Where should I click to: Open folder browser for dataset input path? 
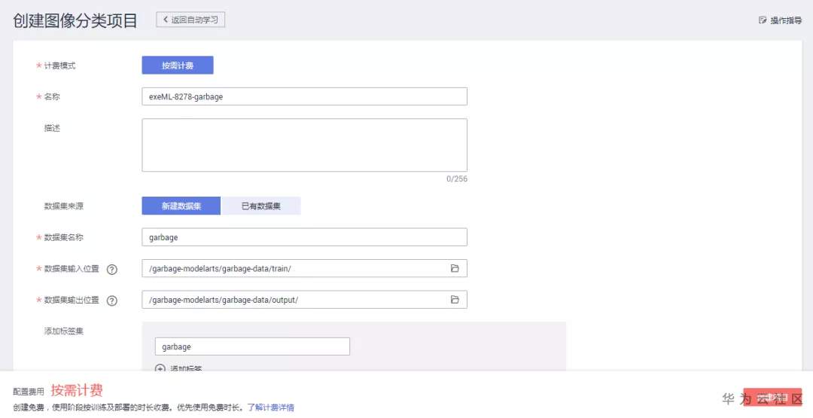455,268
